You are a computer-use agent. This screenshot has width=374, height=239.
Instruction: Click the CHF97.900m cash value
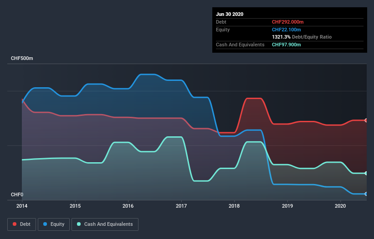coord(286,45)
